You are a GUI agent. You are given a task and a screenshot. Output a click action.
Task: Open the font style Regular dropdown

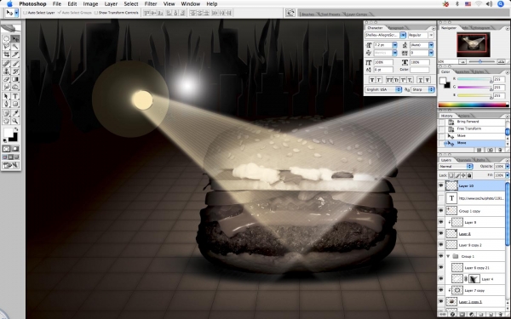pyautogui.click(x=431, y=35)
